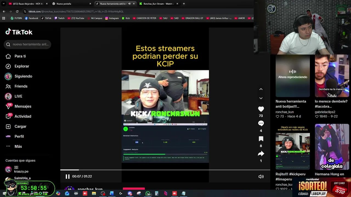Open the apps grid in bookmarks bar
Viewport: 351px width, 197px height.
4,18
